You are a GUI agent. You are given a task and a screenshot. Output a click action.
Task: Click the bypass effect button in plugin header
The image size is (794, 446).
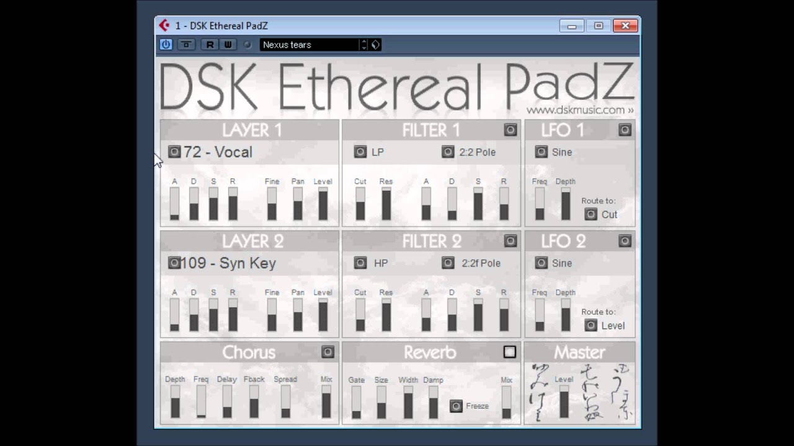[186, 45]
